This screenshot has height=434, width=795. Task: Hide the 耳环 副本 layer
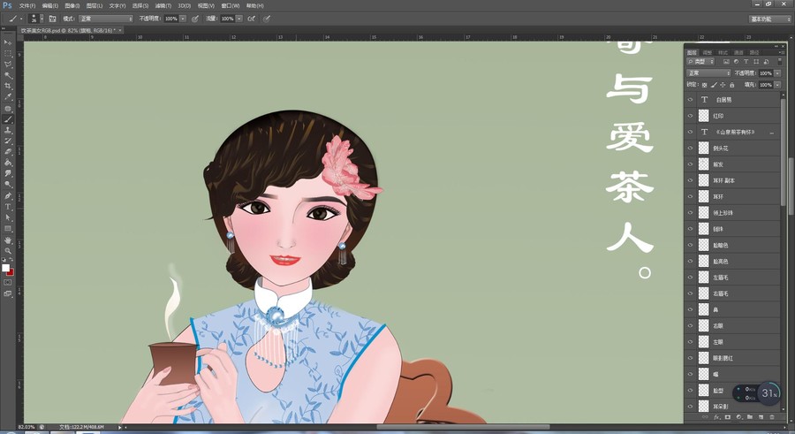(690, 180)
